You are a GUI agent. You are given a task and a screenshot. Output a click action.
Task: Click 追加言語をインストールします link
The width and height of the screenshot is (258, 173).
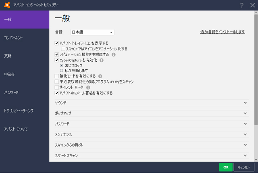(x=223, y=32)
